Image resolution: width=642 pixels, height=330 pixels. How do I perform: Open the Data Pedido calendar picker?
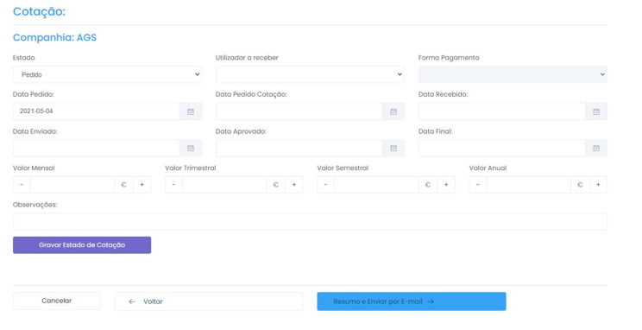191,111
